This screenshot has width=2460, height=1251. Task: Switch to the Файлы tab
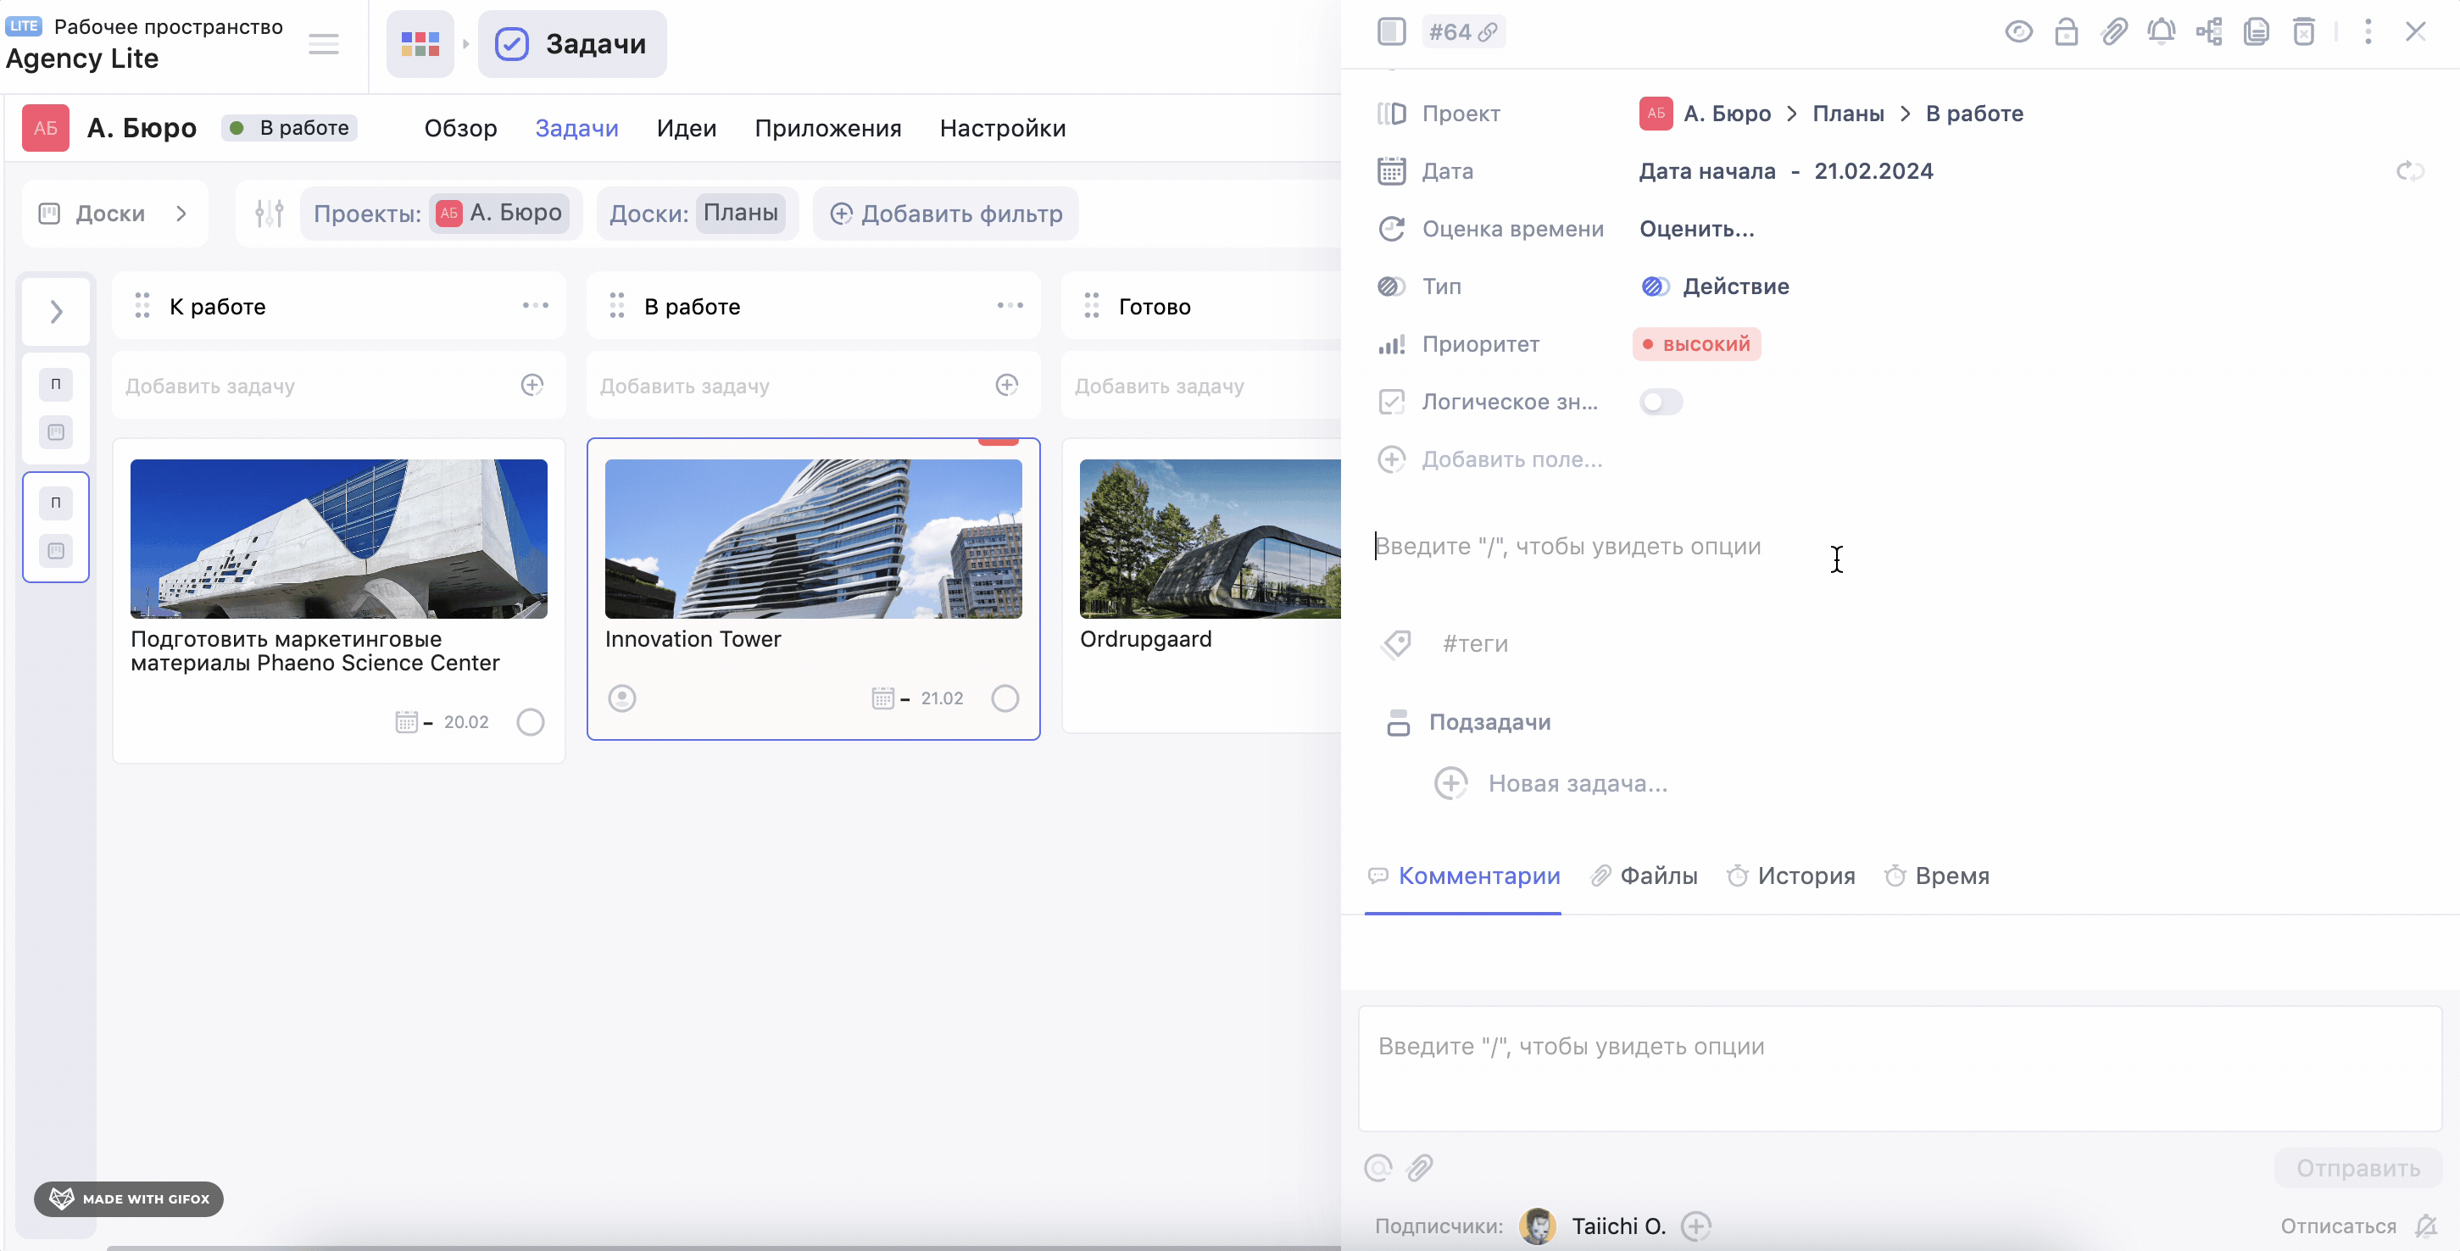point(1644,876)
